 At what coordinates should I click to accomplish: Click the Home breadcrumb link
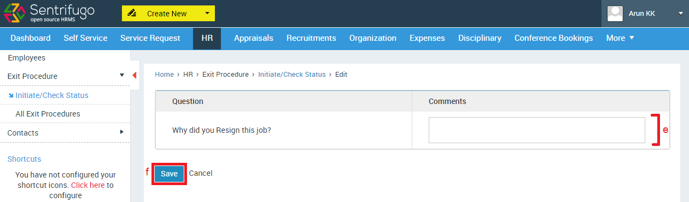pyautogui.click(x=164, y=75)
